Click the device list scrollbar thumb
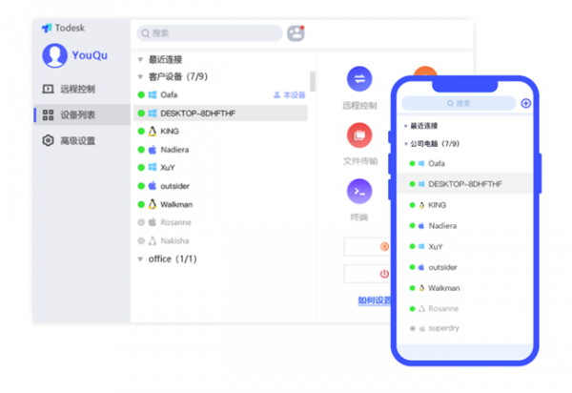The image size is (572, 393). coord(313,81)
